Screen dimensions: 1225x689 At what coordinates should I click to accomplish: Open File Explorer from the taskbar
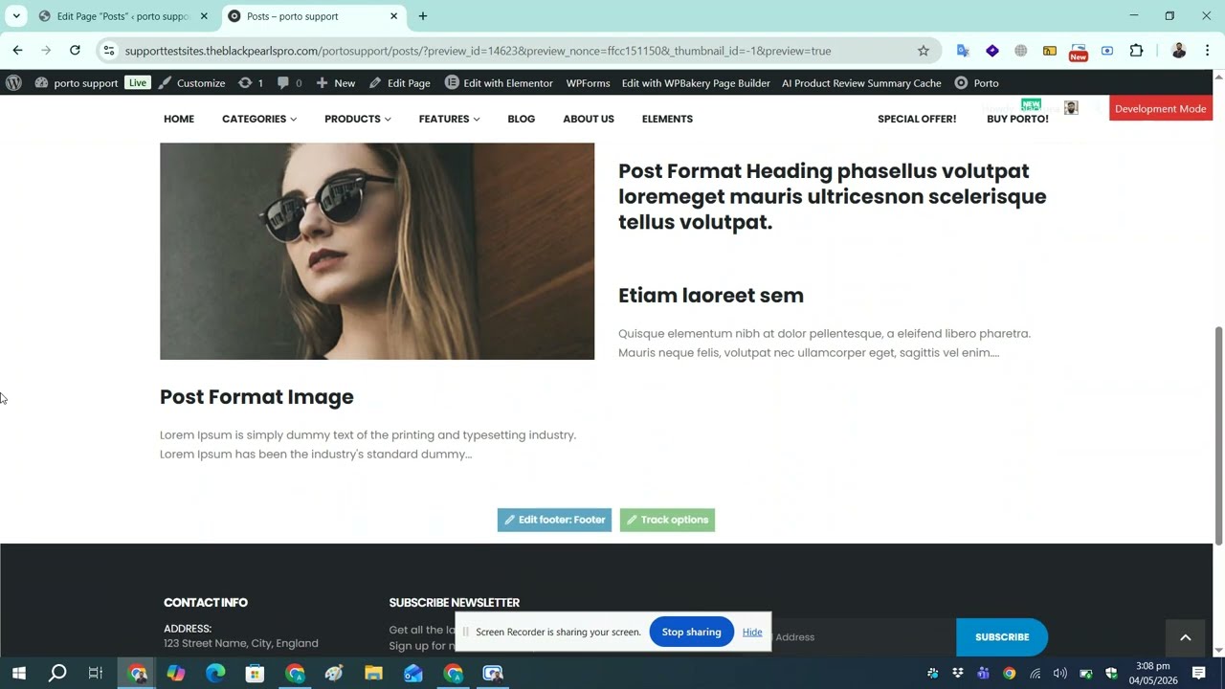click(373, 674)
